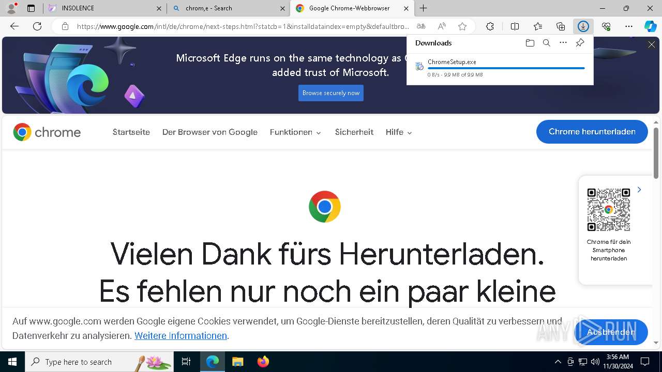Expand the Funktionen dropdown menu
The image size is (662, 372).
coord(296,132)
